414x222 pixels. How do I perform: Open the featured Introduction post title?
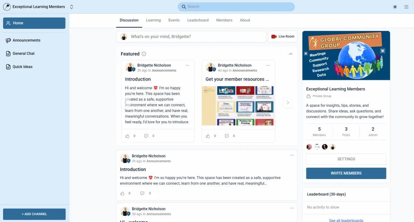click(138, 79)
